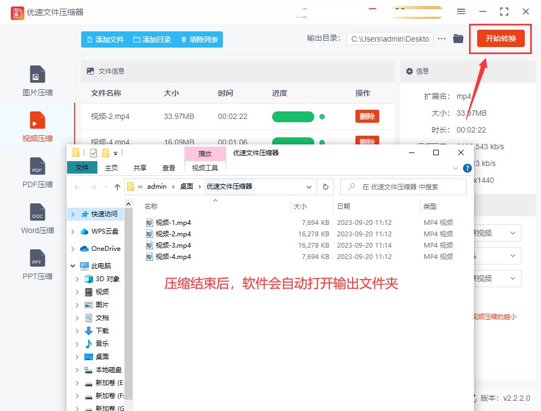Open the PPT压缩 module
Image resolution: width=541 pixels, height=411 pixels.
click(37, 264)
